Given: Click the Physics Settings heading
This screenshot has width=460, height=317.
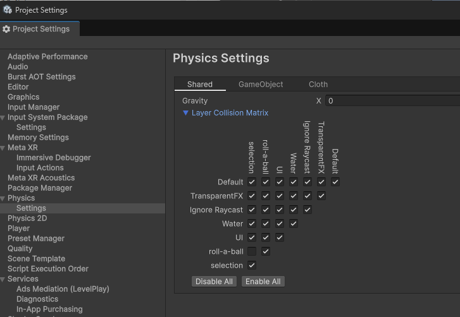Looking at the screenshot, I should (x=221, y=58).
